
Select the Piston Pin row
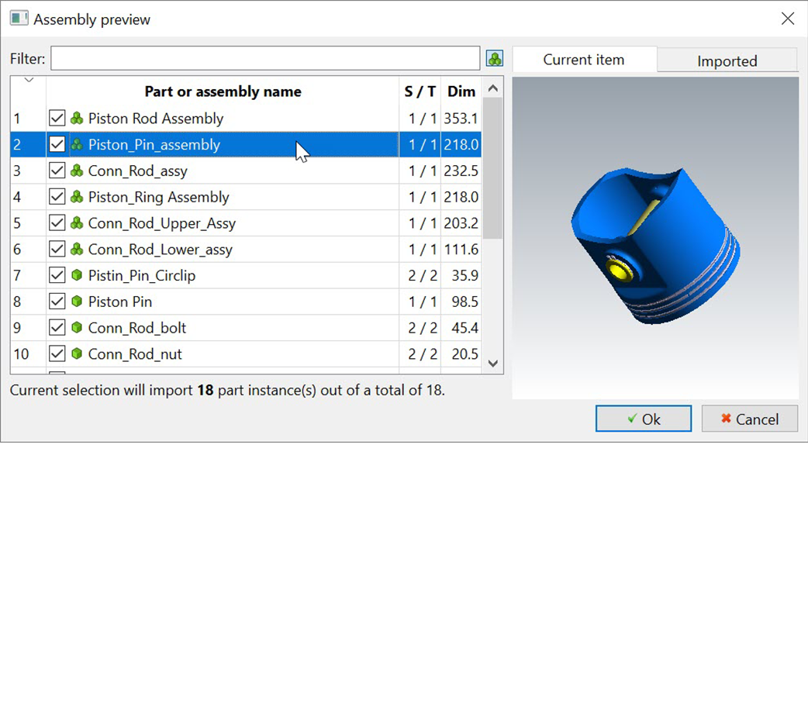click(x=246, y=302)
